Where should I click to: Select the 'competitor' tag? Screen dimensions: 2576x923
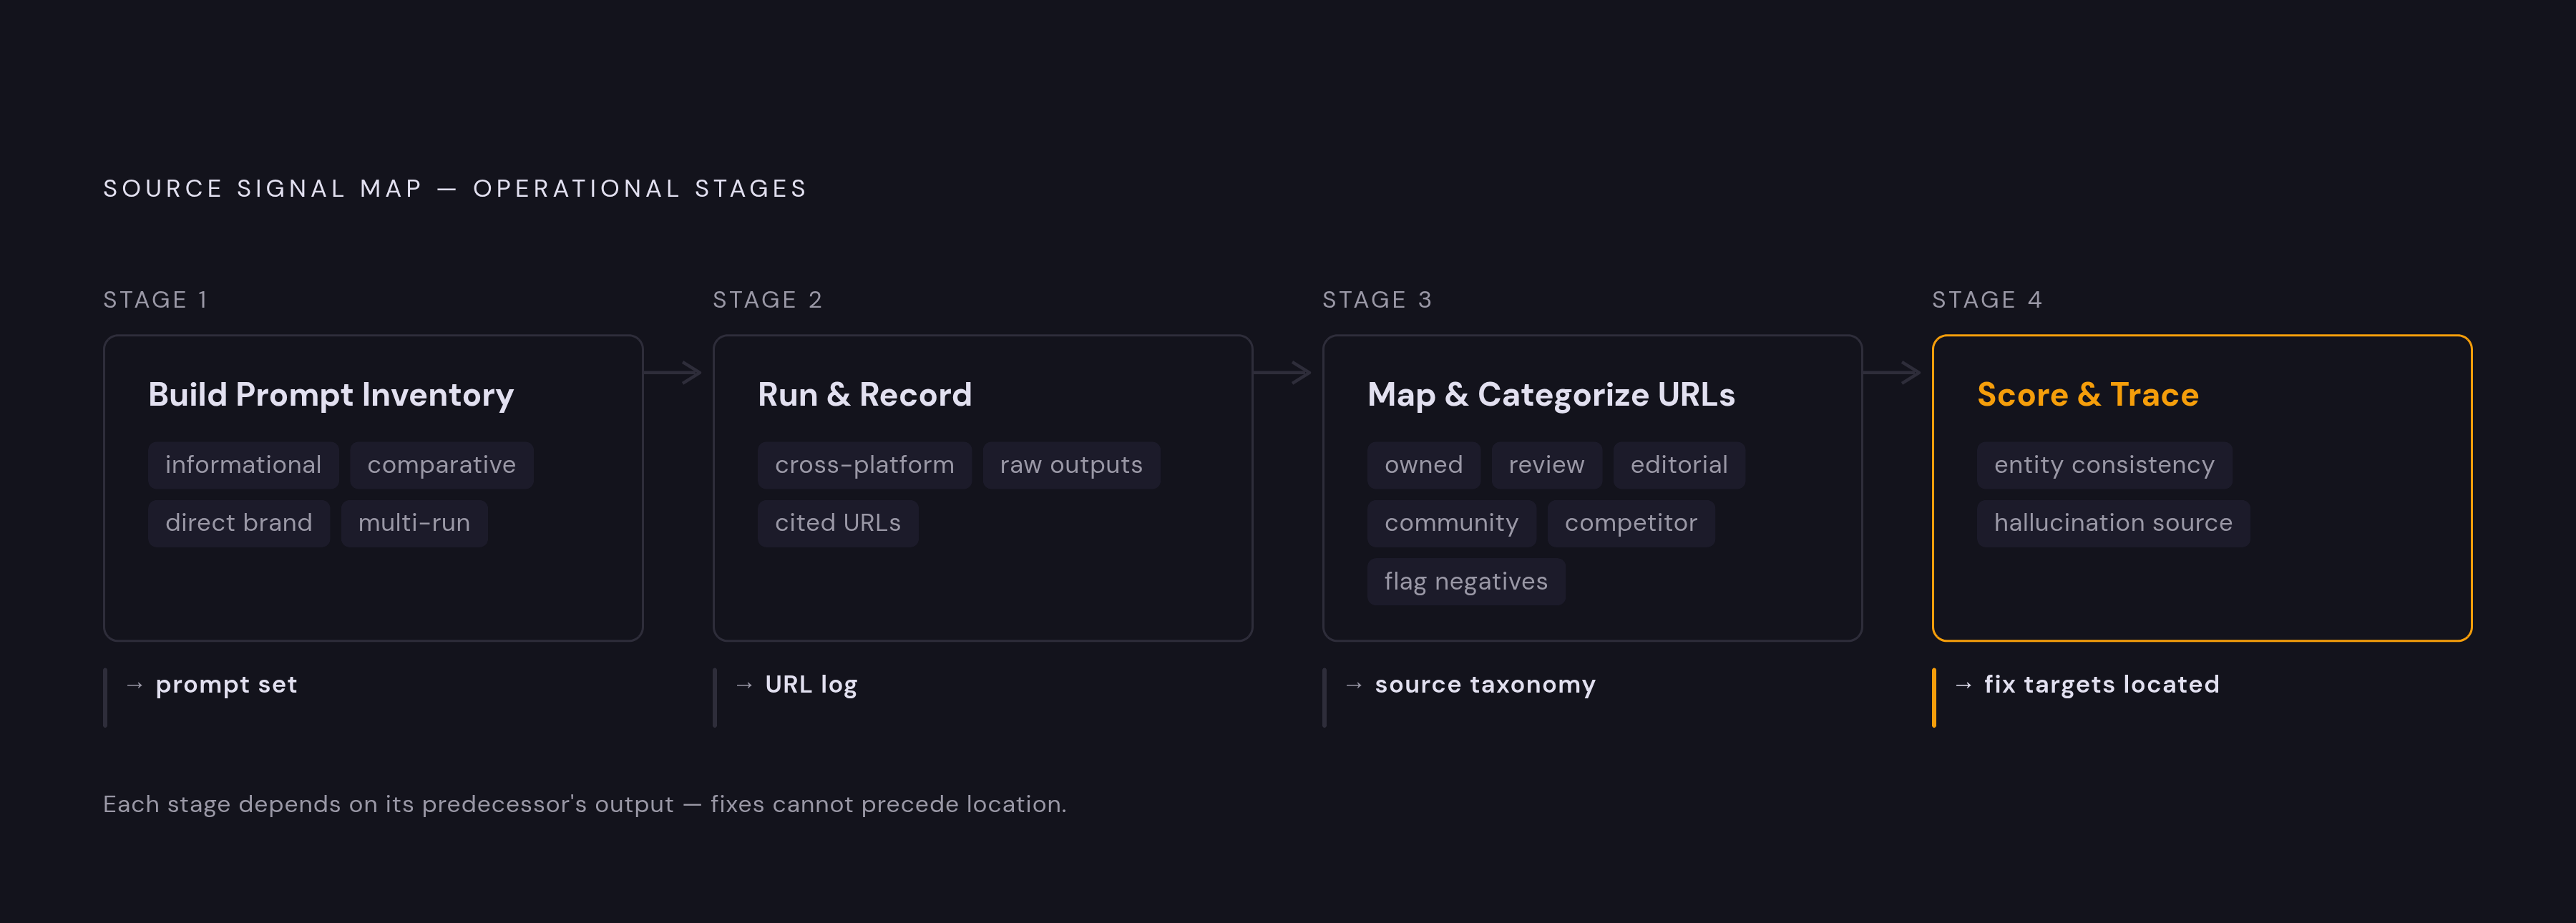click(1631, 523)
